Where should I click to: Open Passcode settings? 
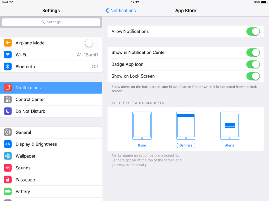tap(51, 180)
